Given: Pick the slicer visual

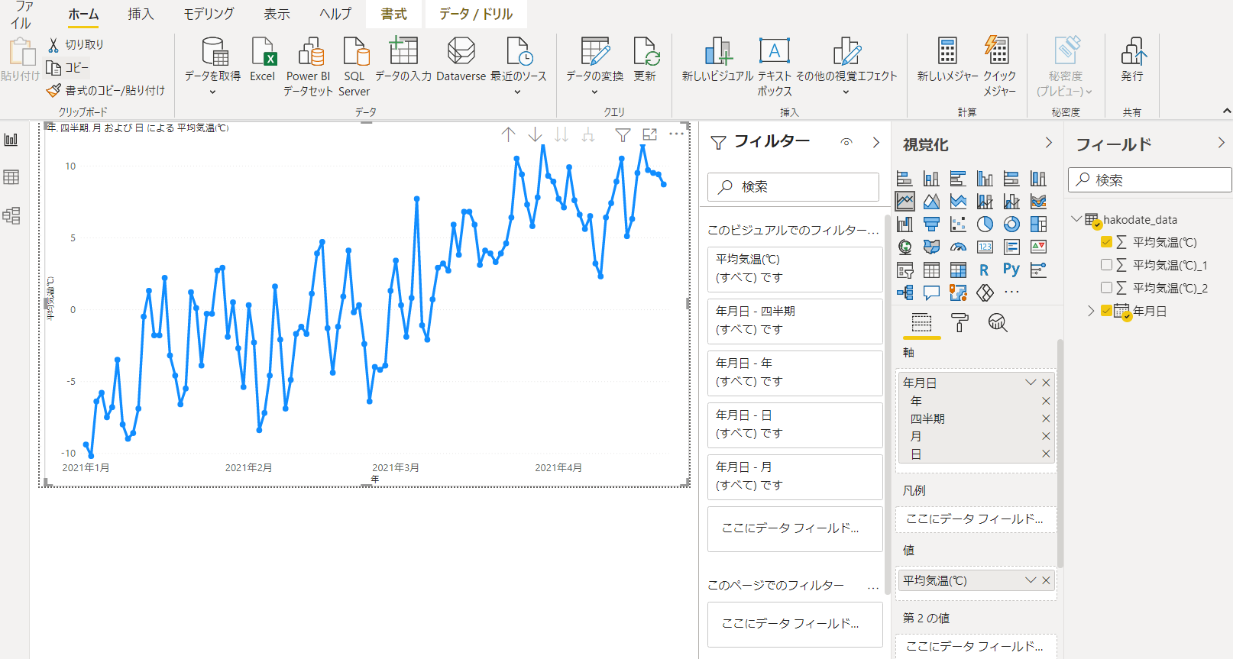Looking at the screenshot, I should pos(905,270).
